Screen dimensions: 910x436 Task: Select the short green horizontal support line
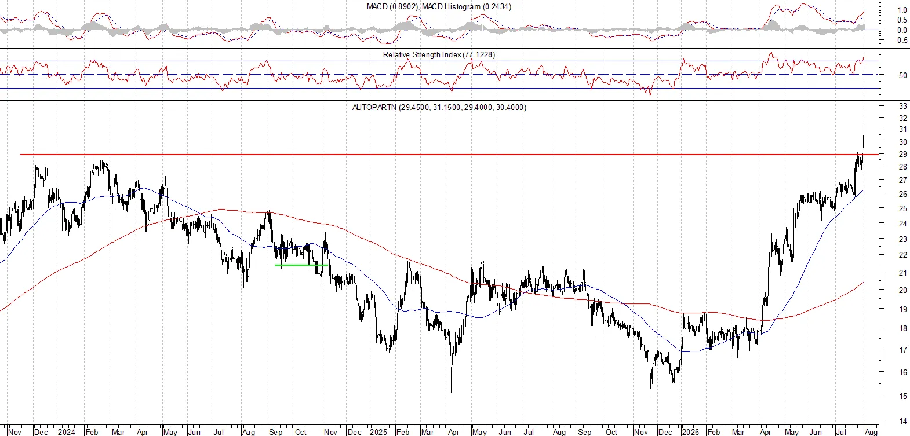coord(301,265)
